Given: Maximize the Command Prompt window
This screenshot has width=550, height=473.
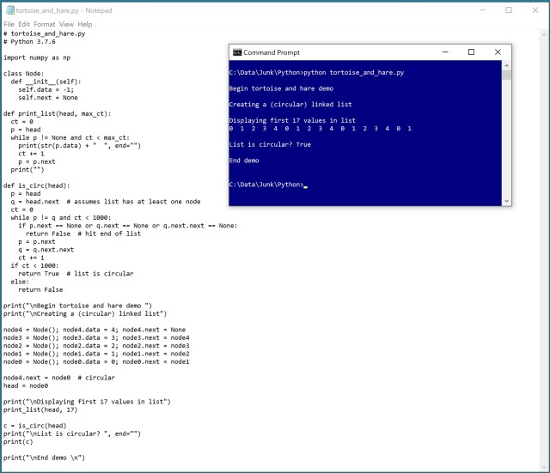Looking at the screenshot, I should pos(471,52).
